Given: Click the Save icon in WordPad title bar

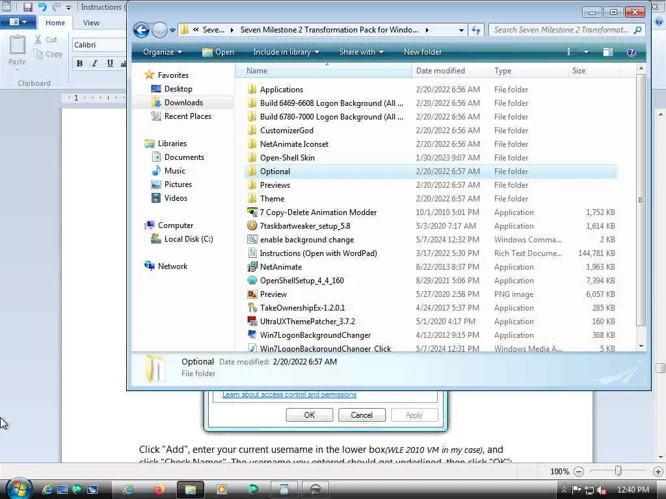Looking at the screenshot, I should (27, 7).
